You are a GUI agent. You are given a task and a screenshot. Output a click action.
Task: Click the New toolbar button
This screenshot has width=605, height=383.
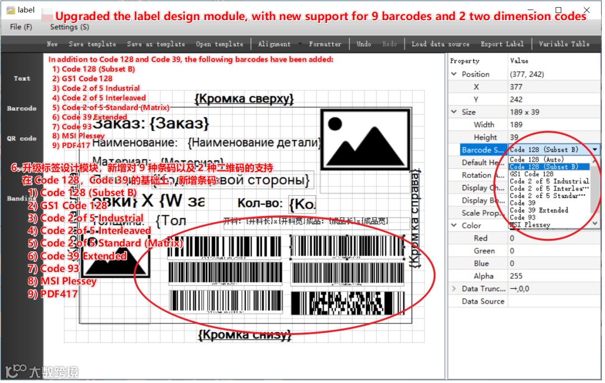coord(53,44)
